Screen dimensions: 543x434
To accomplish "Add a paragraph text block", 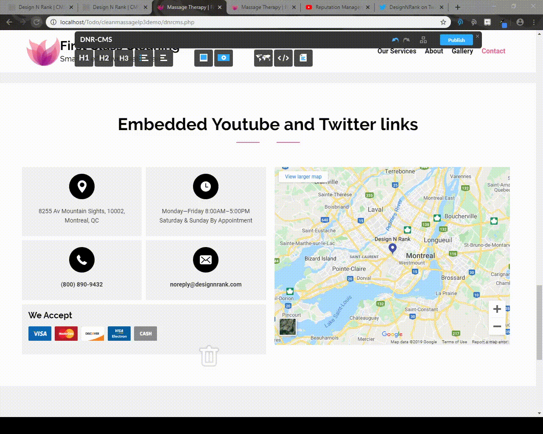I will coord(164,58).
